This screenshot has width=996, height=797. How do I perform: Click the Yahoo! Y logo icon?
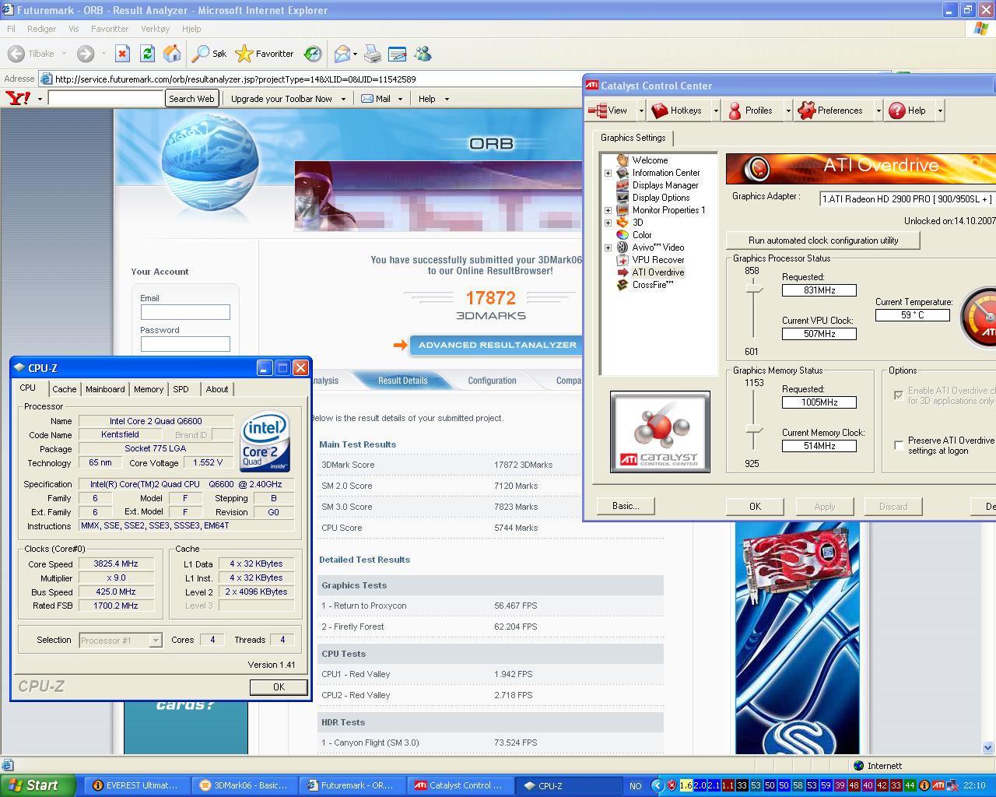coord(18,98)
